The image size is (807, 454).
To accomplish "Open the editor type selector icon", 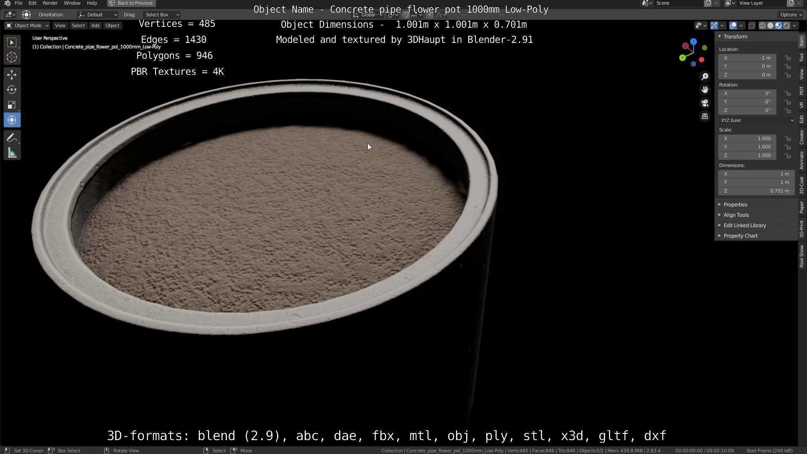I will (10, 15).
